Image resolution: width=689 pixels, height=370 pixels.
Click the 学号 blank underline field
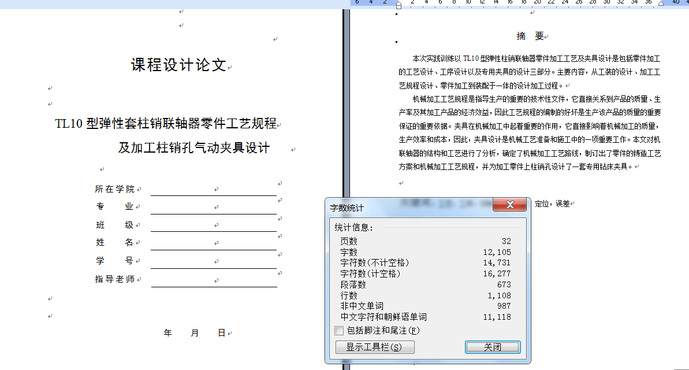[x=214, y=262]
